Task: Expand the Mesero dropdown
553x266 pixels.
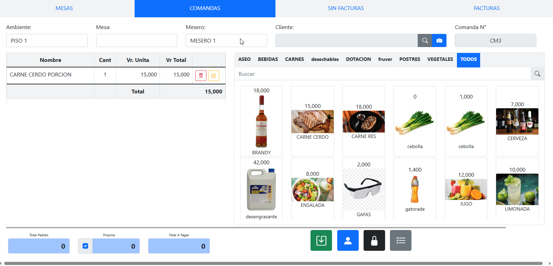Action: tap(226, 40)
